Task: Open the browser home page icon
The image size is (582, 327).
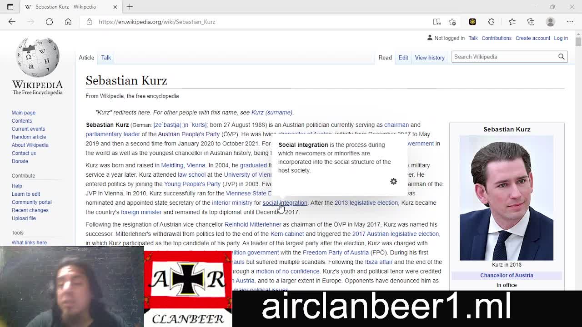Action: click(x=68, y=22)
